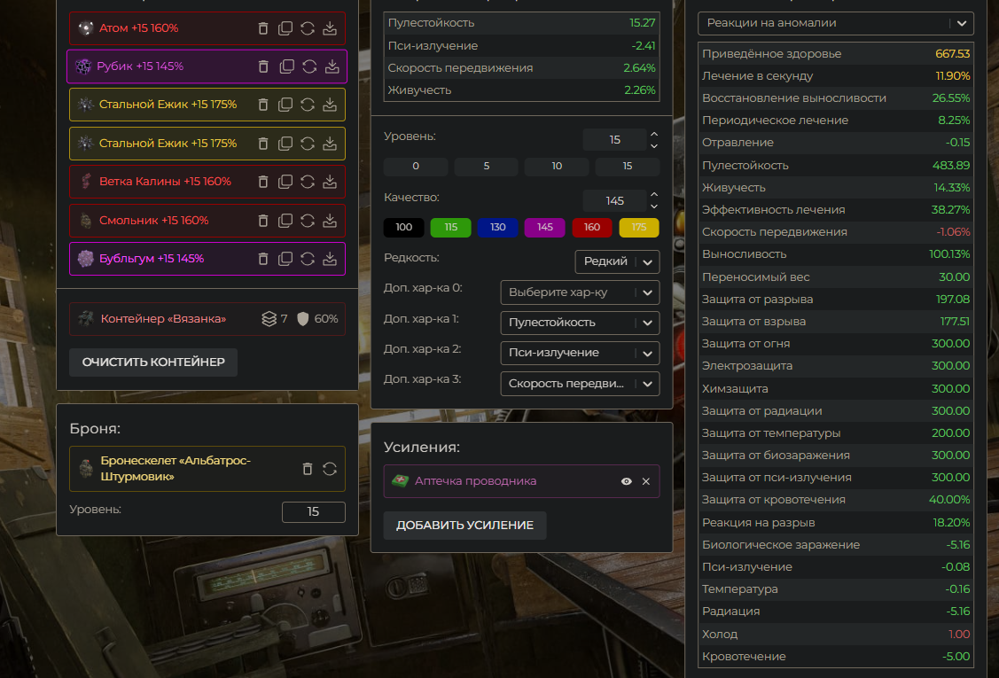This screenshot has width=999, height=678.
Task: Click the armor Уровень input field
Action: (x=313, y=511)
